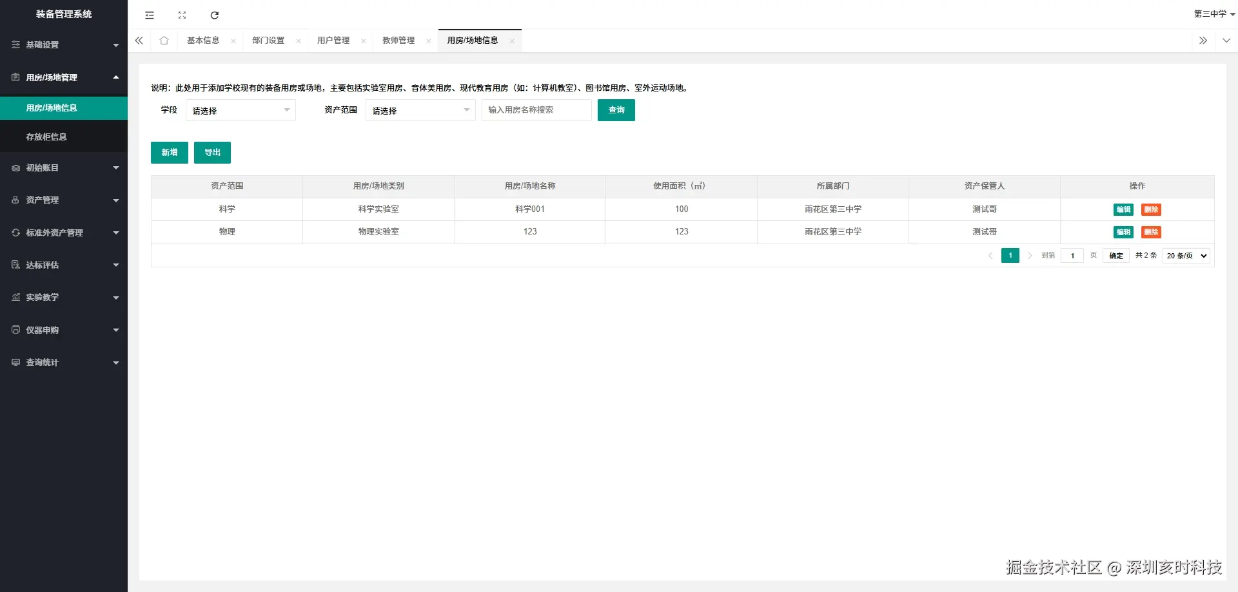The height and width of the screenshot is (592, 1238).
Task: Open the 第三中学 user dropdown
Action: [1213, 14]
